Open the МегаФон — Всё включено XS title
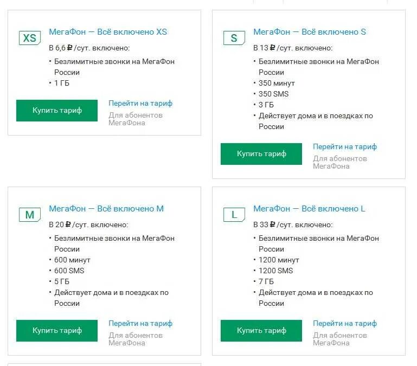417x366 pixels. pyautogui.click(x=108, y=32)
